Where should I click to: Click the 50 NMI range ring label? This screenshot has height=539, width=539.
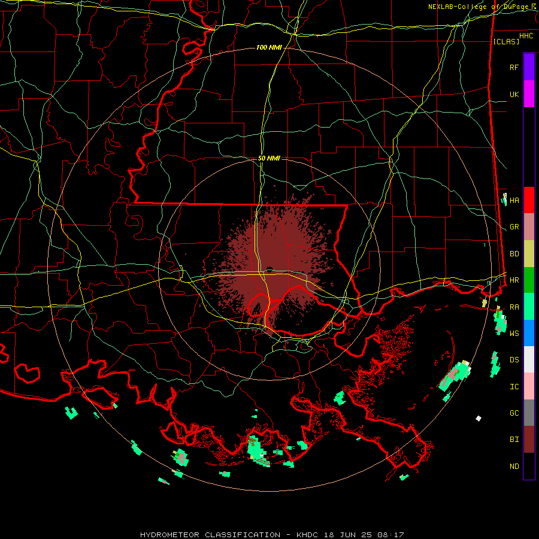tap(269, 158)
